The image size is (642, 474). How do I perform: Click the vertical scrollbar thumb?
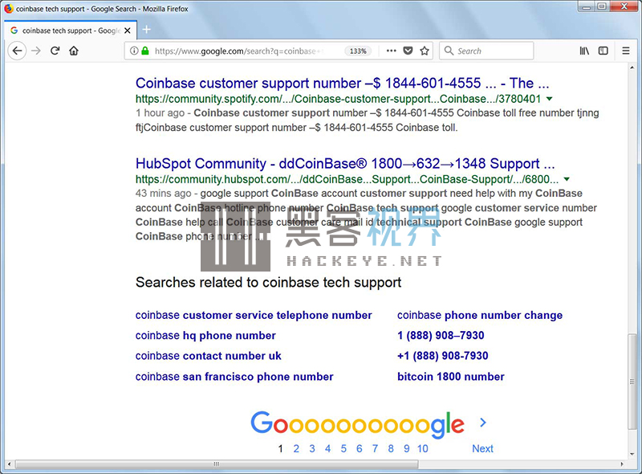[x=632, y=382]
